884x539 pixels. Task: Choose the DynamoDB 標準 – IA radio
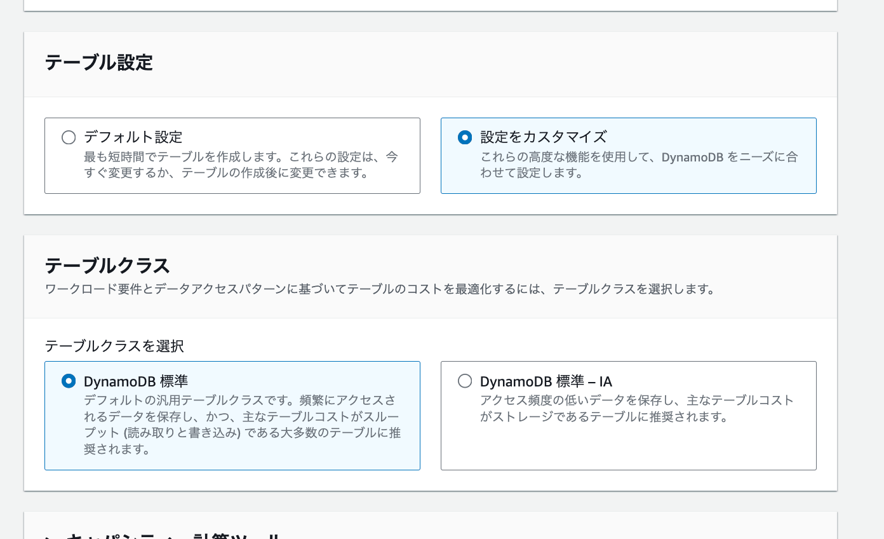click(465, 381)
